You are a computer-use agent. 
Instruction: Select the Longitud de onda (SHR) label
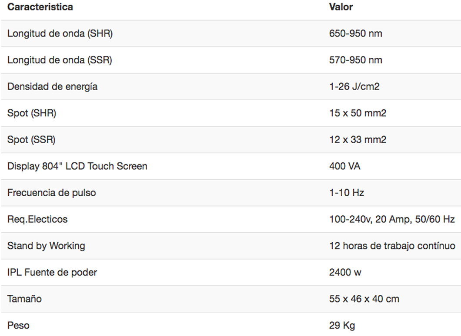[60, 33]
